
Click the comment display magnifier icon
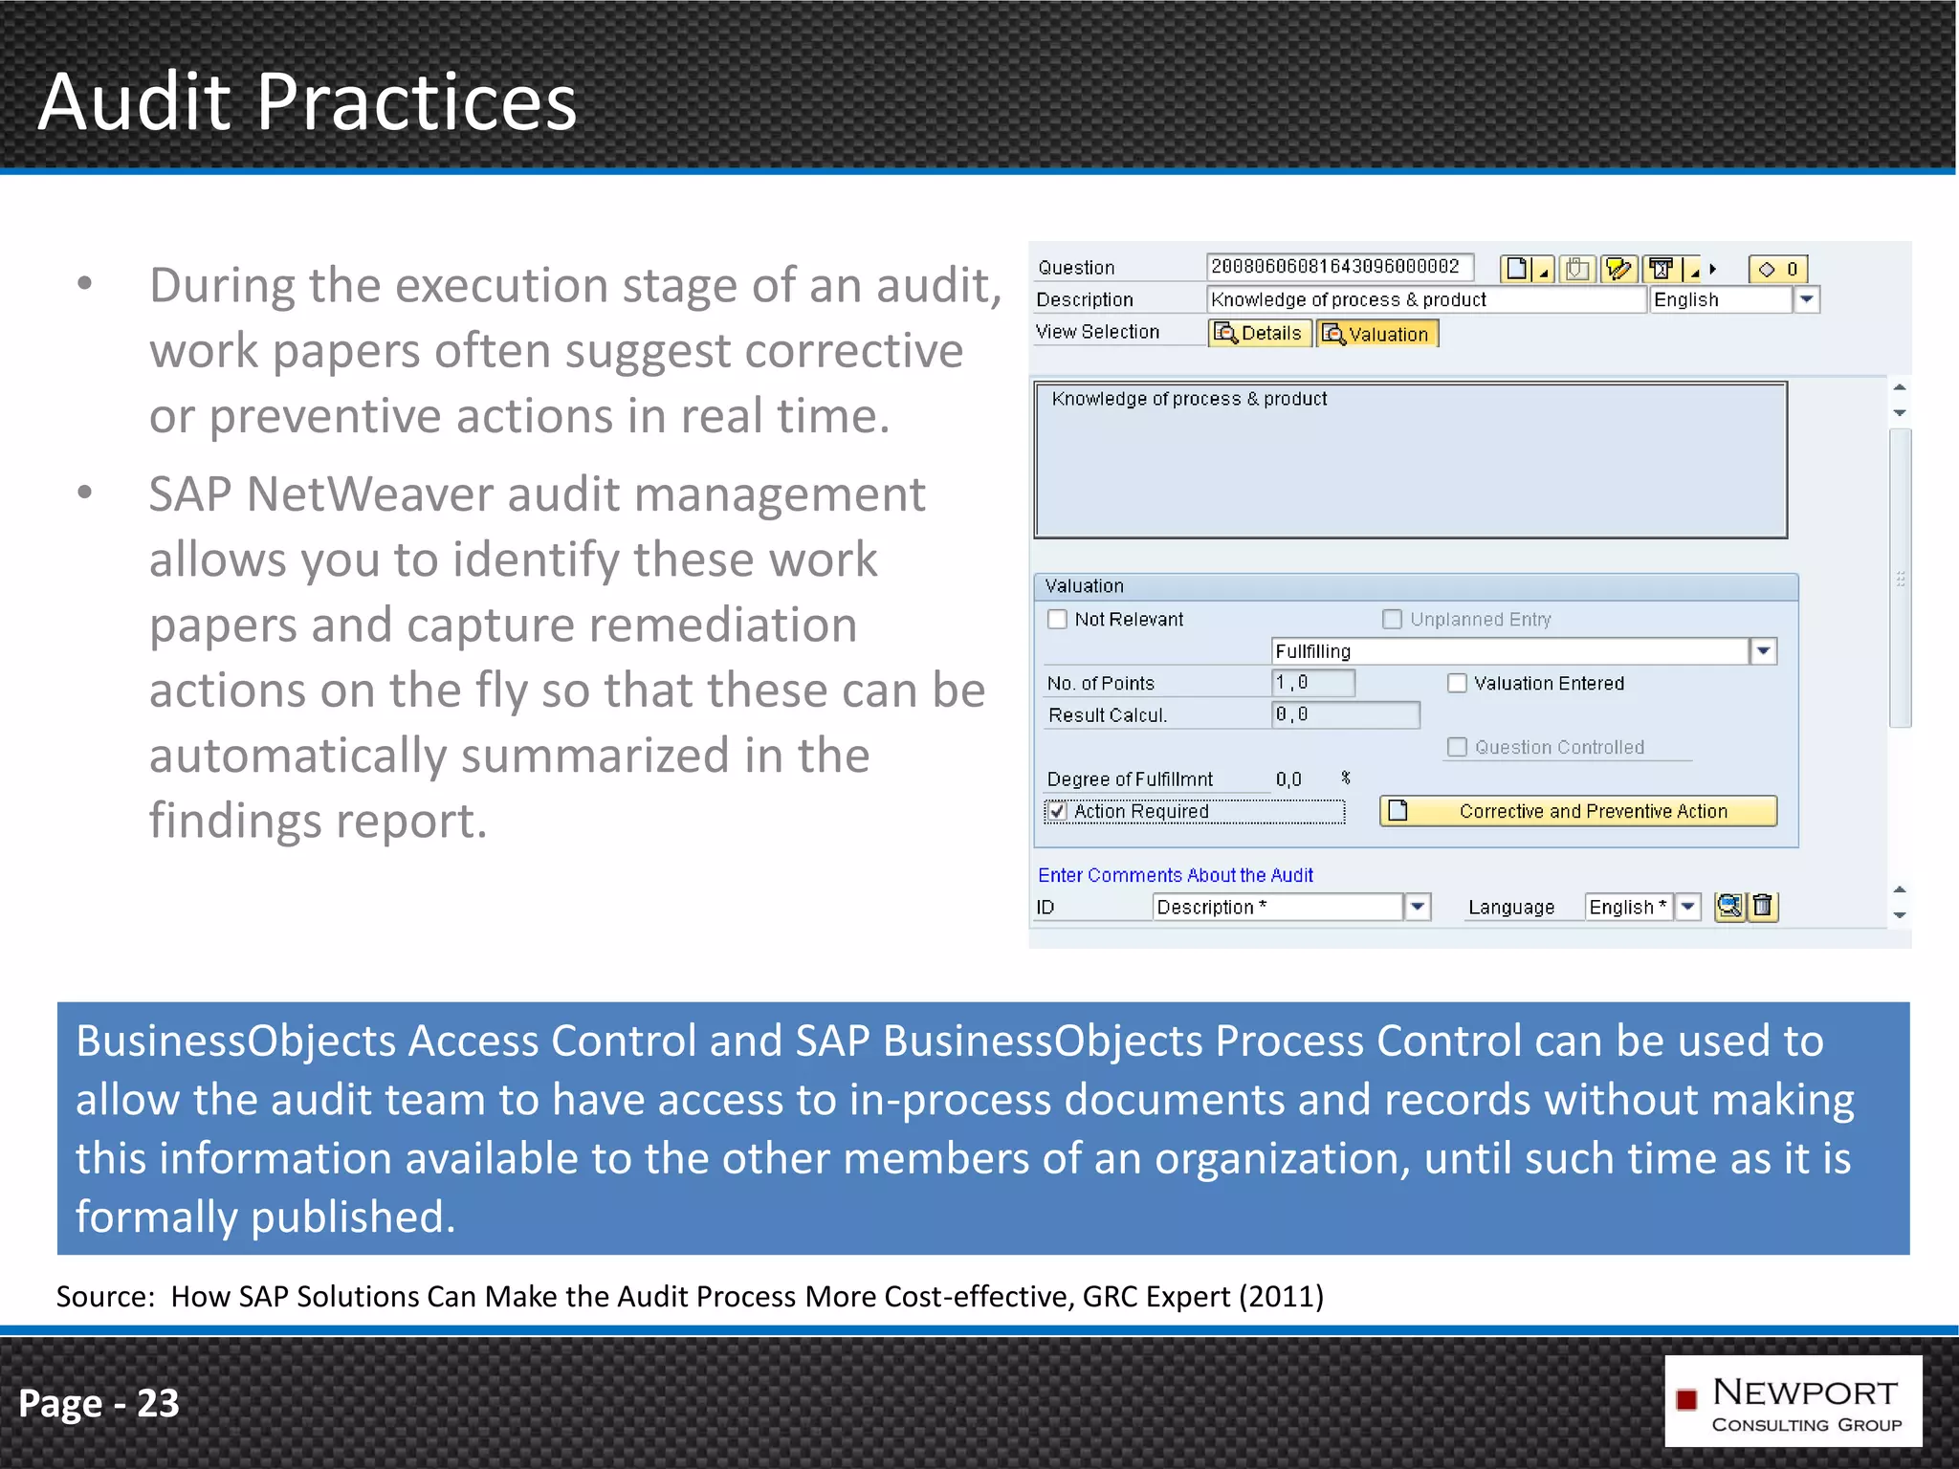click(1729, 907)
